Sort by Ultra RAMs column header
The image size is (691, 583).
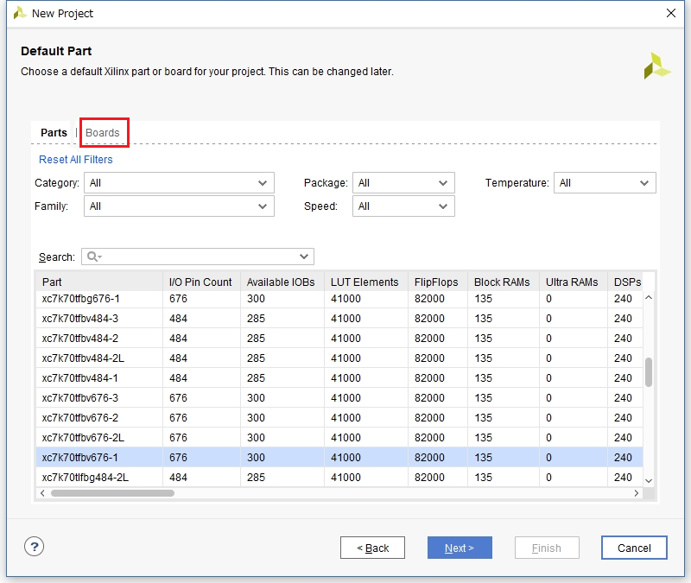click(x=574, y=282)
